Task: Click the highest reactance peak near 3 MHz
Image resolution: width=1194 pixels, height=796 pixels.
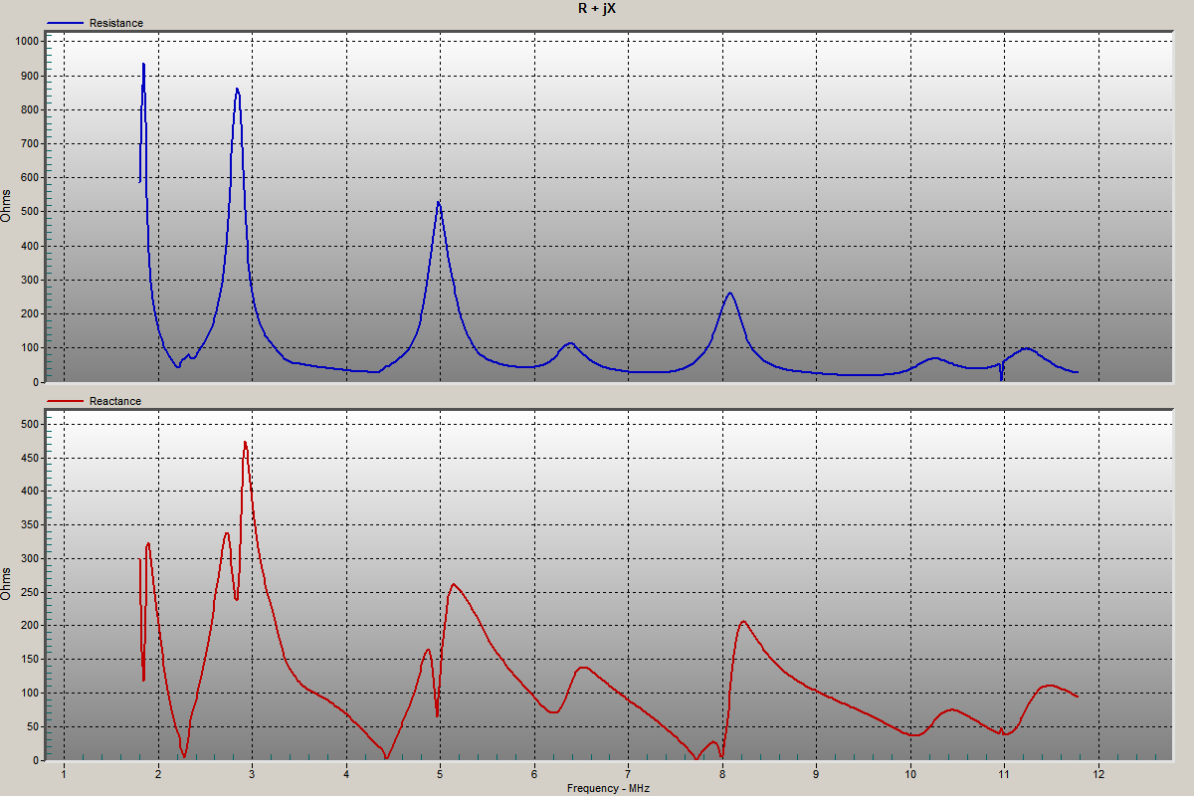Action: [x=245, y=443]
